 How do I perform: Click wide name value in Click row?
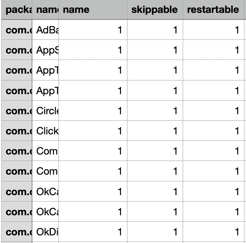click(x=93, y=131)
